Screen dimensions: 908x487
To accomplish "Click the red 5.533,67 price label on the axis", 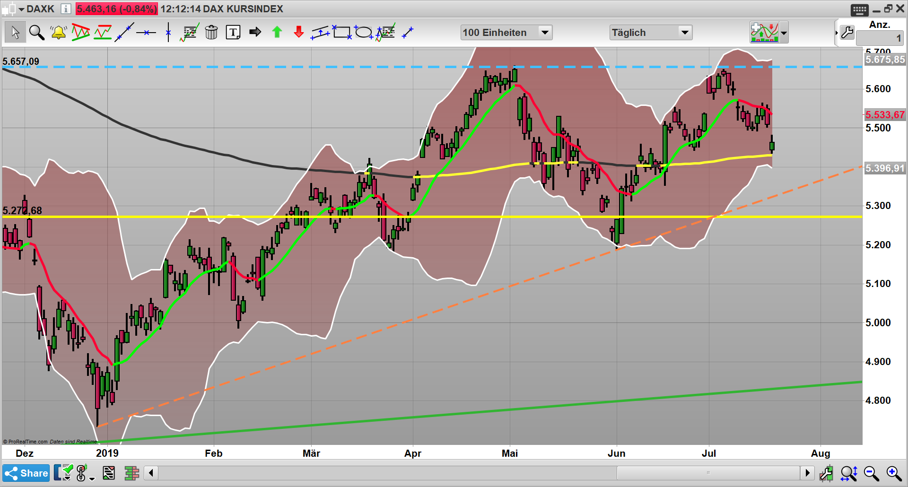I will pos(885,115).
